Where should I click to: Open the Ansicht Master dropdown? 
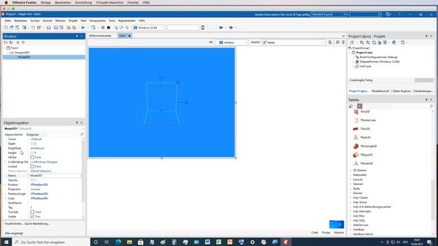[x=294, y=42]
